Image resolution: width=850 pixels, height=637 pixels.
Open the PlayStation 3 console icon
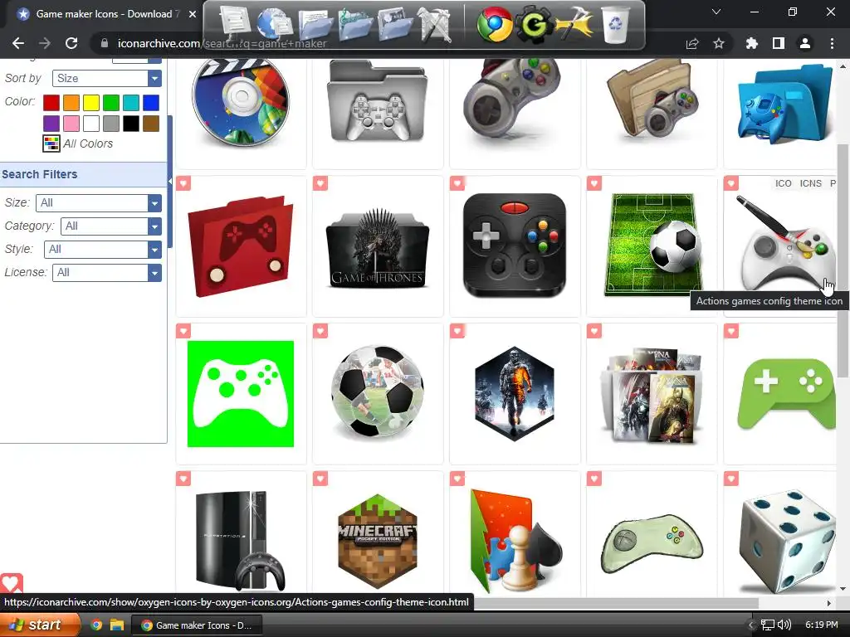[x=240, y=541]
